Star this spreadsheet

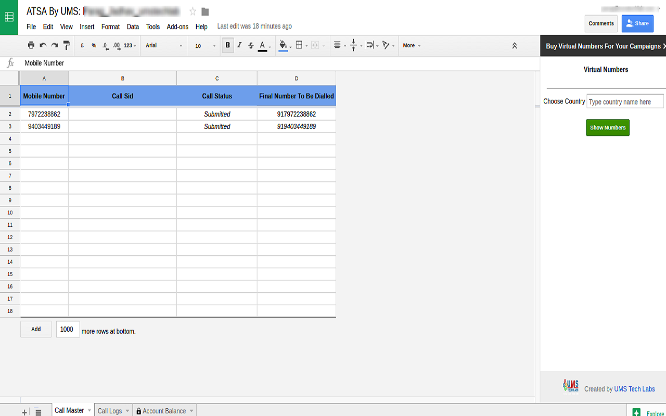tap(193, 11)
